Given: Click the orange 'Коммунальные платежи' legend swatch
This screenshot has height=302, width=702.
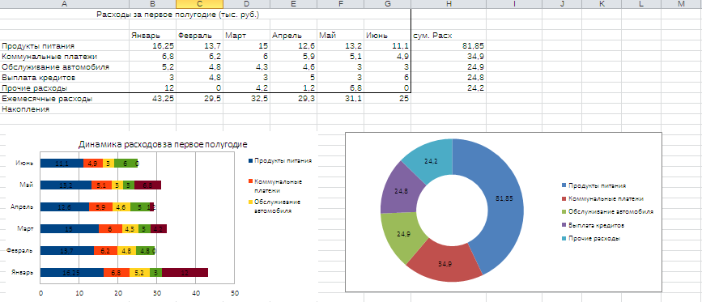Looking at the screenshot, I should (x=250, y=181).
